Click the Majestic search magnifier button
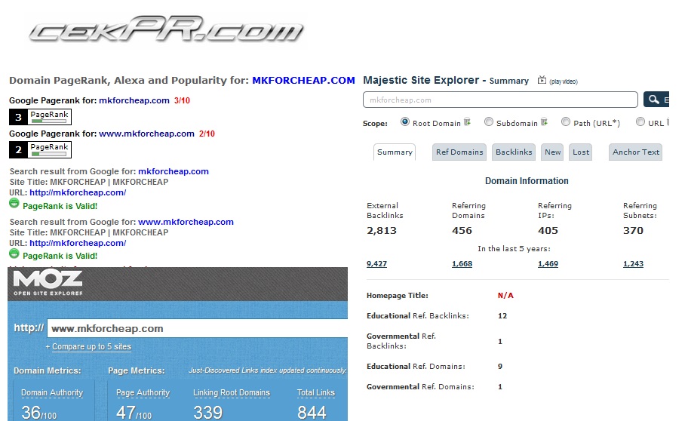 tap(656, 100)
